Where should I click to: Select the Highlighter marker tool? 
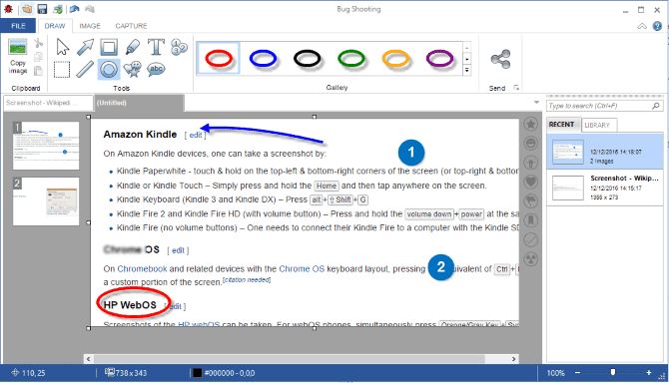(x=133, y=47)
